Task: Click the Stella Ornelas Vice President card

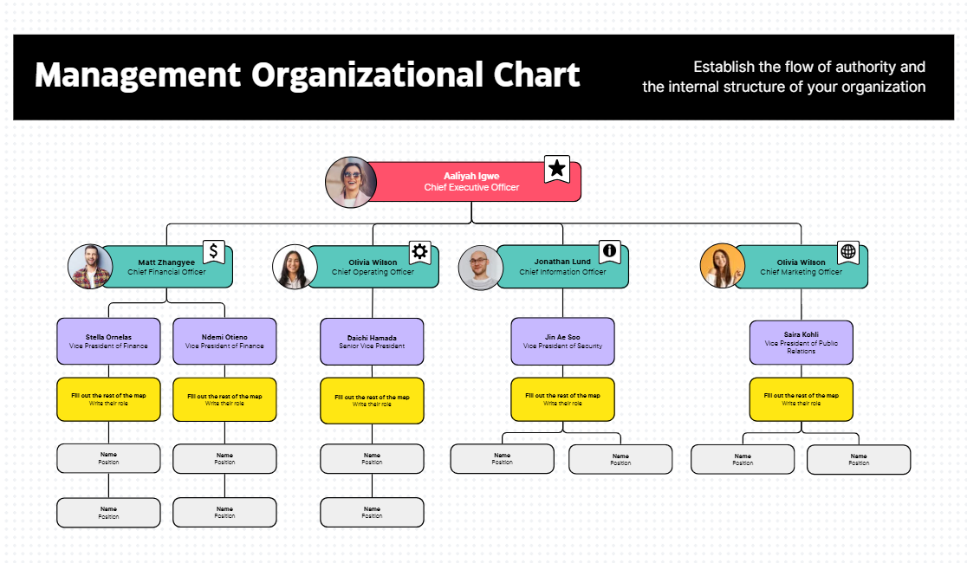Action: point(108,341)
